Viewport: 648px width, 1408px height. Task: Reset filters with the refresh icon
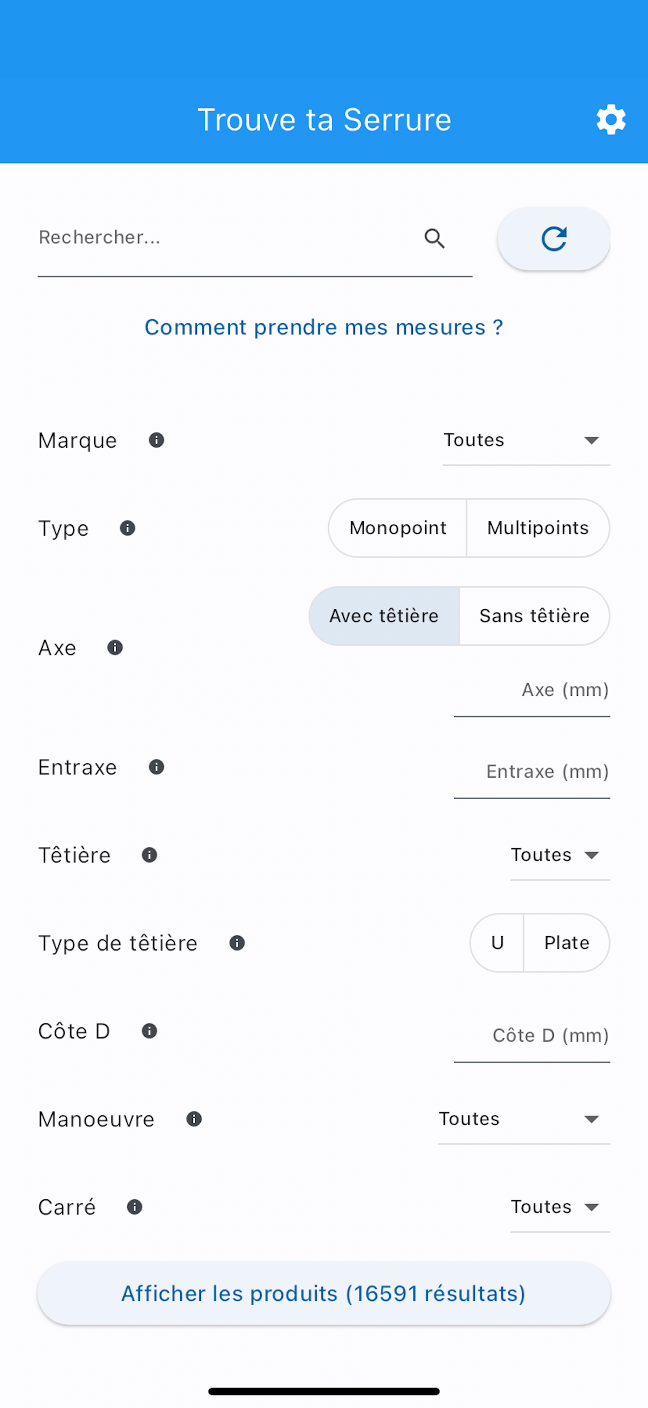[x=553, y=238]
